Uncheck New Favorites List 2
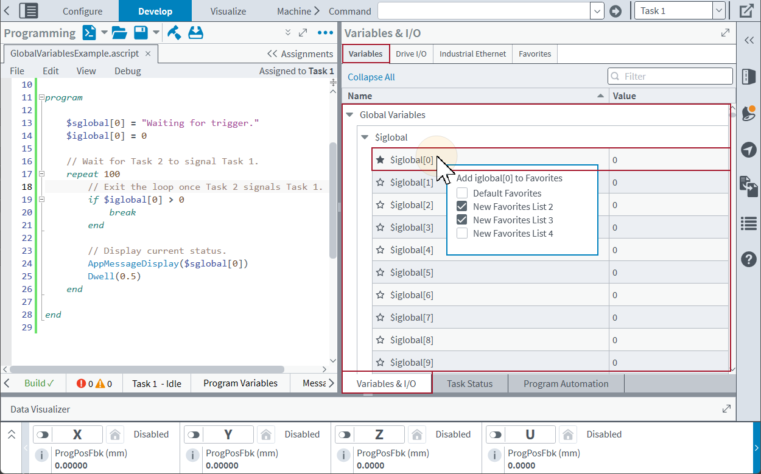Screen dimensions: 761x474 pos(462,207)
